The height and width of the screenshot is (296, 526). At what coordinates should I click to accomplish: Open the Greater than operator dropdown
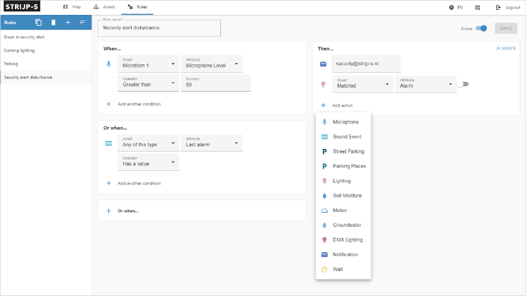(148, 83)
